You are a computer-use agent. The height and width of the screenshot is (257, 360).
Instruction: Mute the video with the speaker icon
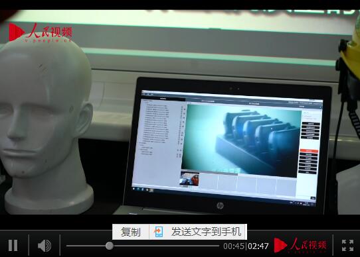coord(45,246)
